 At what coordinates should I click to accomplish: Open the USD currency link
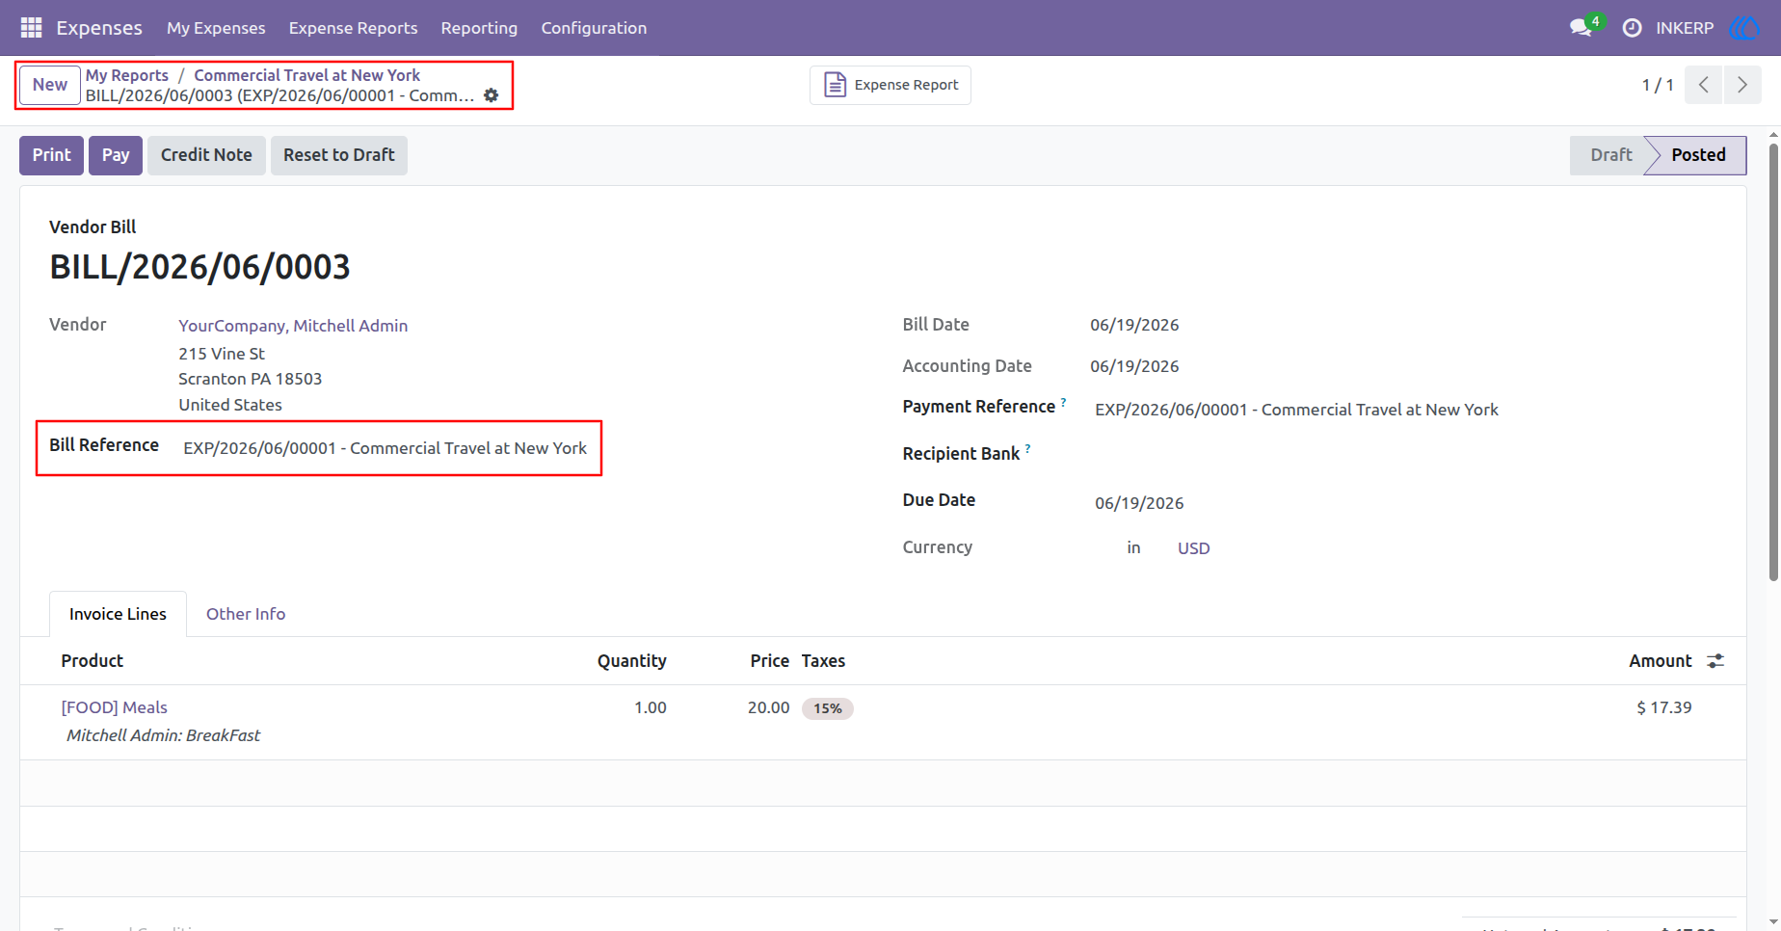(1193, 548)
